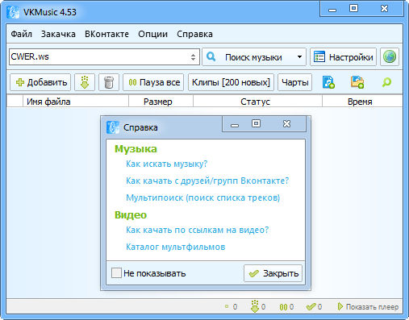Open the Опции menu
Viewport: 409px width, 320px height.
152,34
